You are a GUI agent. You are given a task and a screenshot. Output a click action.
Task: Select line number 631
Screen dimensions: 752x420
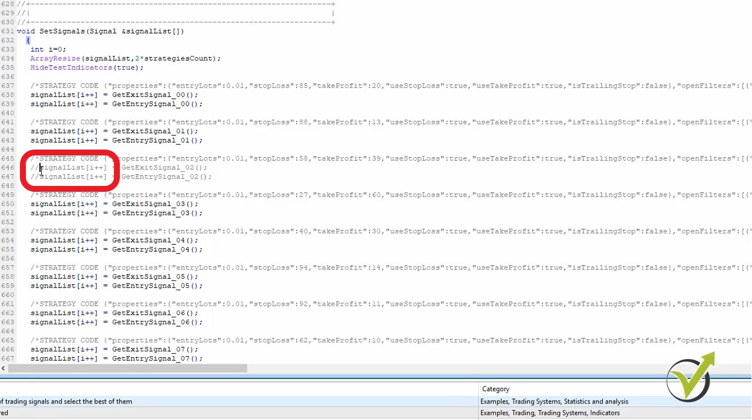point(8,31)
